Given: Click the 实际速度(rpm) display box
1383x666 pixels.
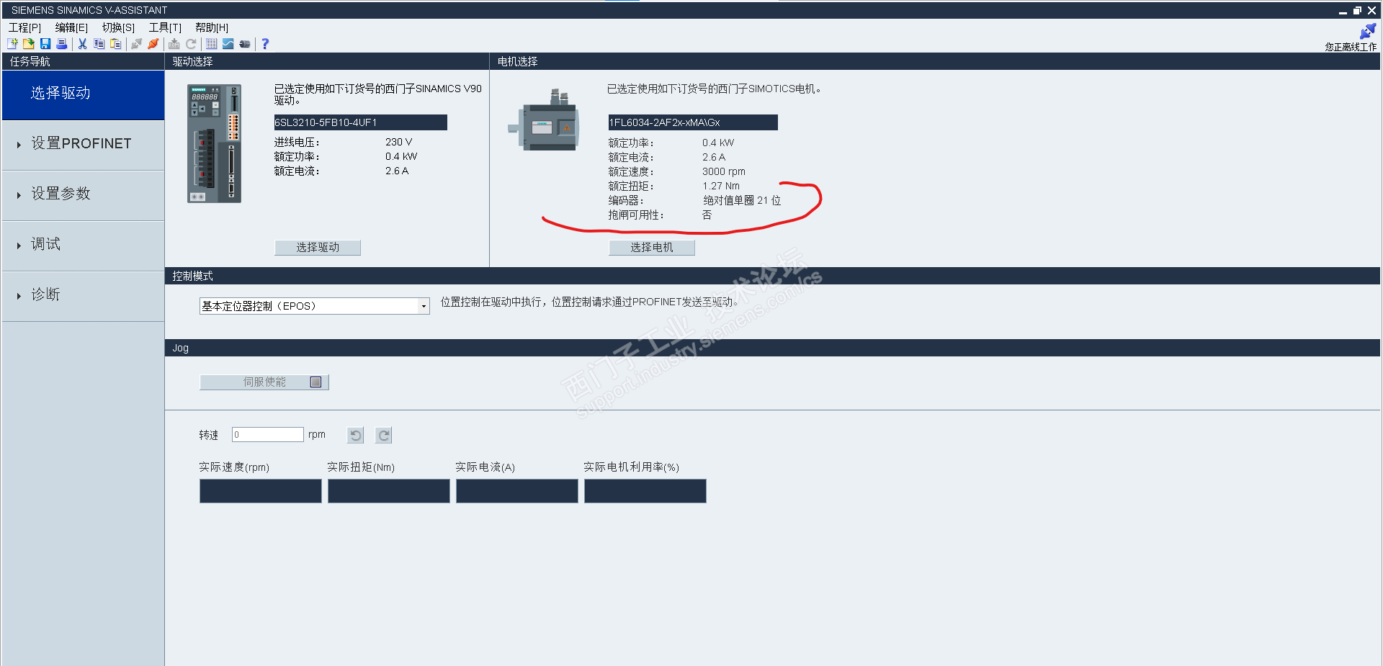Looking at the screenshot, I should tap(261, 491).
